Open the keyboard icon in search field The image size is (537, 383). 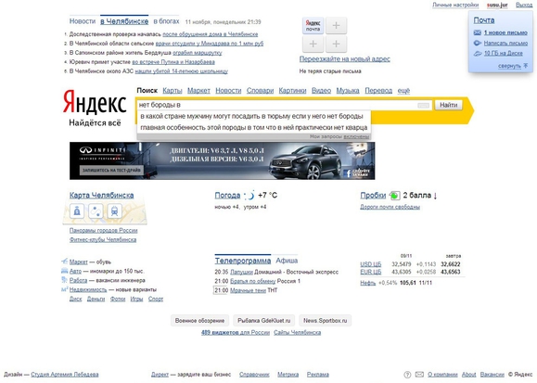click(x=423, y=106)
